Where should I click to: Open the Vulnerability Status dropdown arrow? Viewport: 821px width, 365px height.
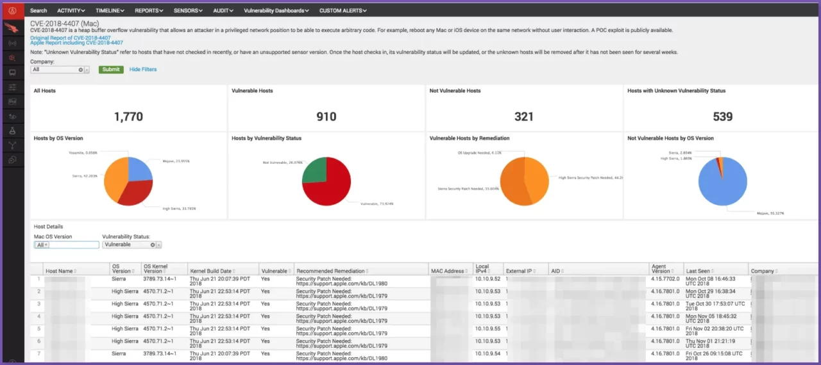(x=158, y=245)
